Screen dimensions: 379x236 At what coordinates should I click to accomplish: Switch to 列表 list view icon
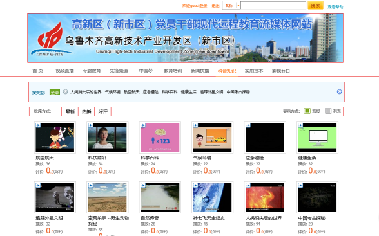pyautogui.click(x=327, y=111)
